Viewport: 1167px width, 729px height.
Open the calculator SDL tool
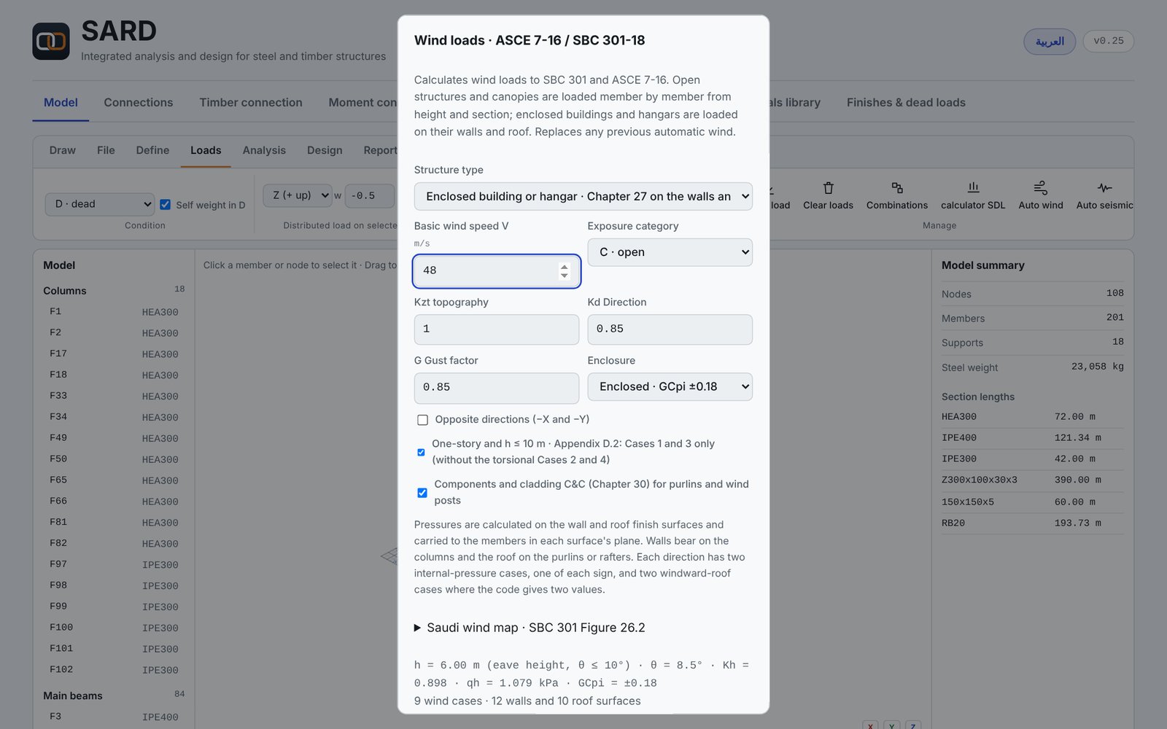pyautogui.click(x=973, y=195)
